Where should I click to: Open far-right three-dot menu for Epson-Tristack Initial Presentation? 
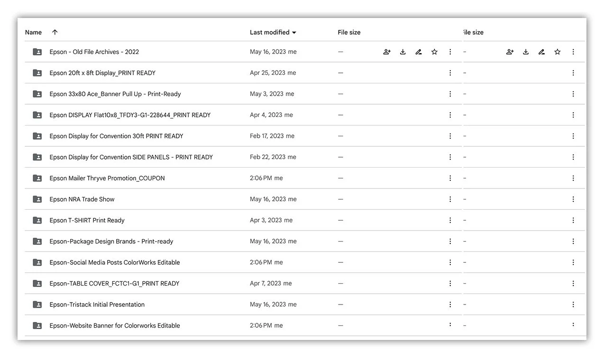(x=573, y=304)
